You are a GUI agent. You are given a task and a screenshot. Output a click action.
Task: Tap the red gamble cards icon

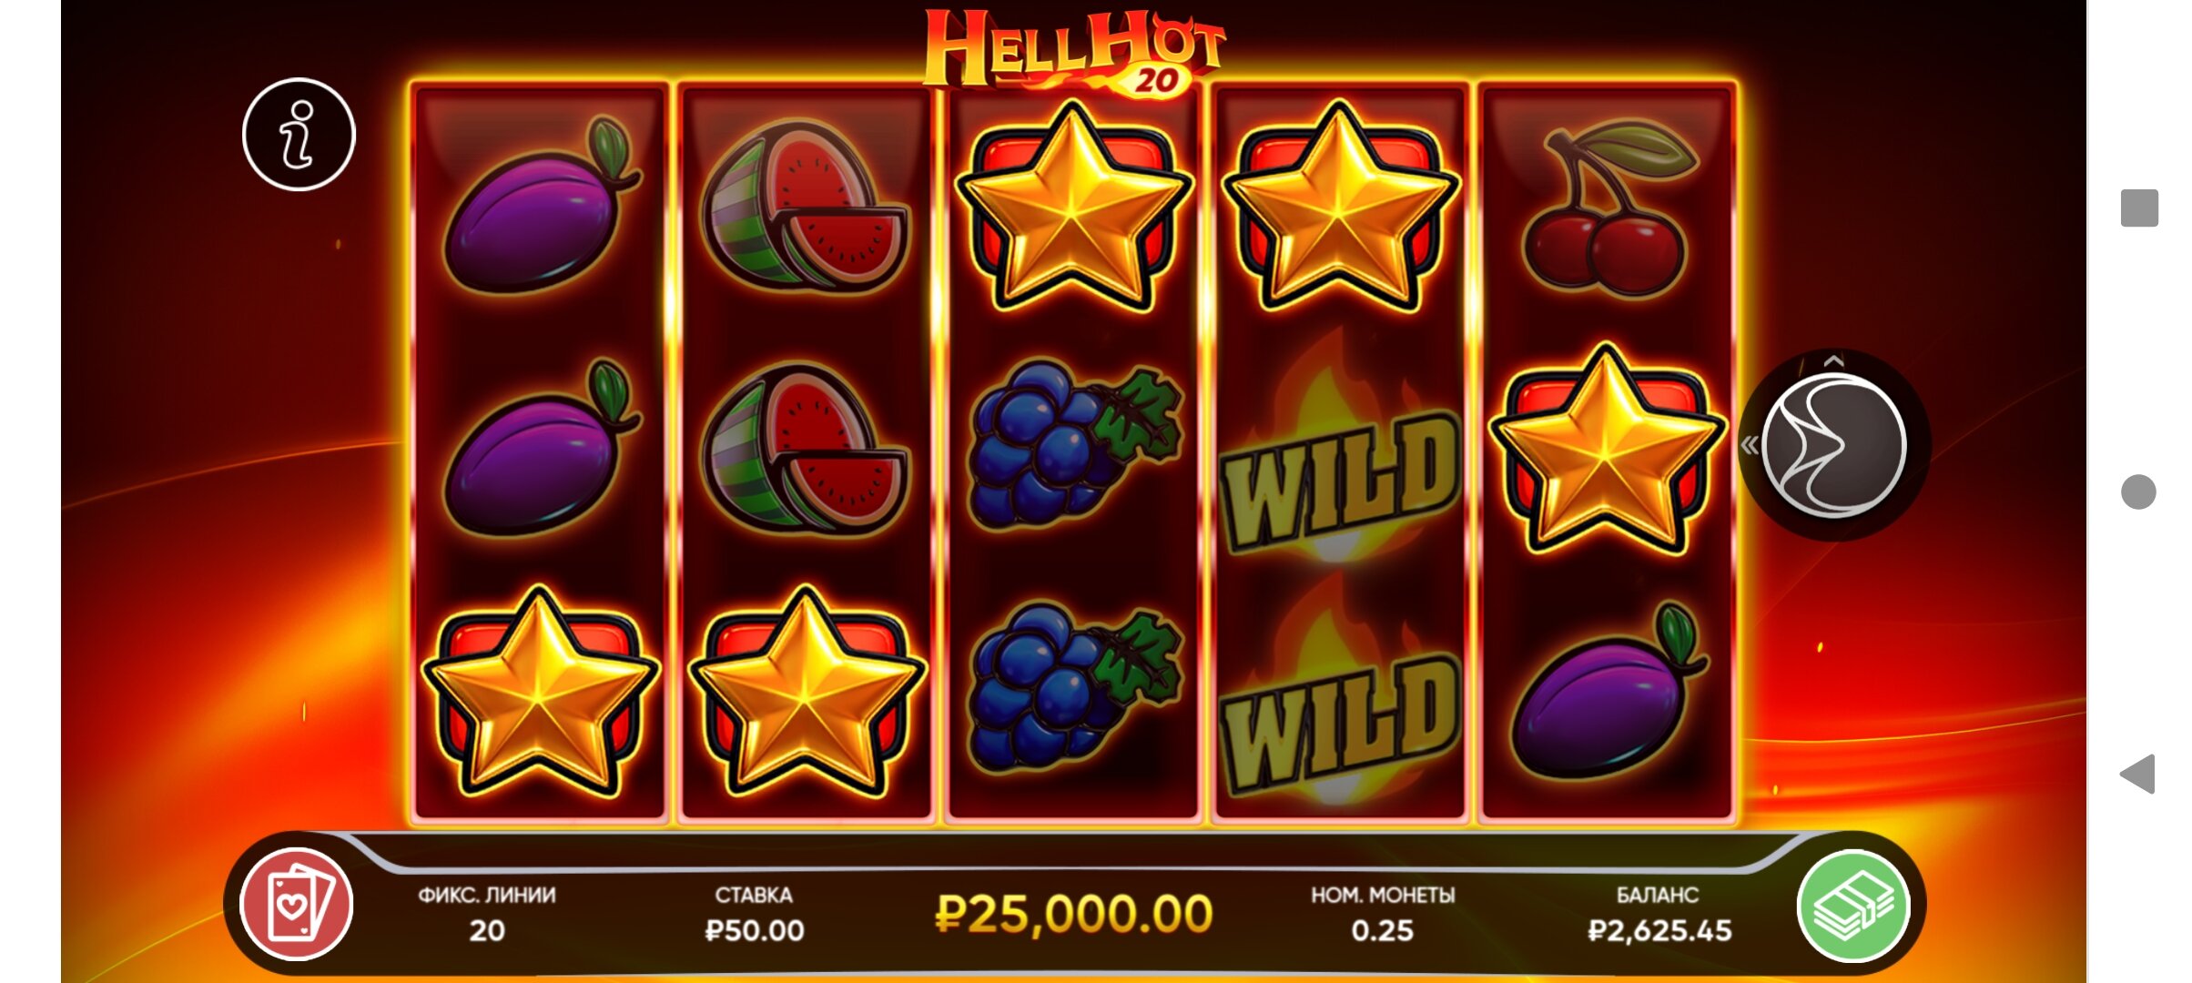tap(296, 905)
